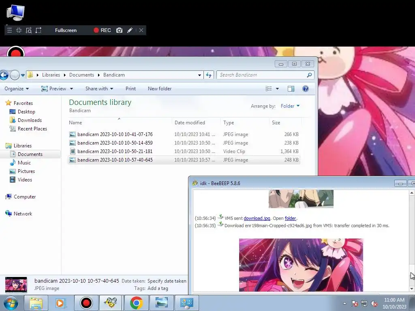Click Documents in the address breadcrumb
The width and height of the screenshot is (415, 311).
[x=81, y=75]
